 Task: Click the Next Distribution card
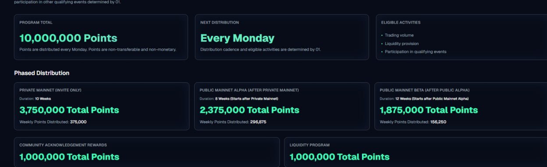point(282,37)
